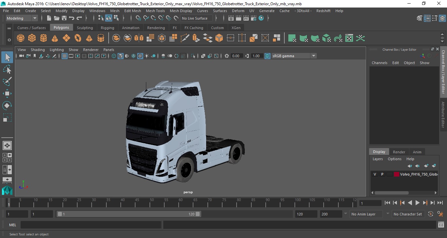
Task: Activate the Scale tool
Action: coord(7,117)
